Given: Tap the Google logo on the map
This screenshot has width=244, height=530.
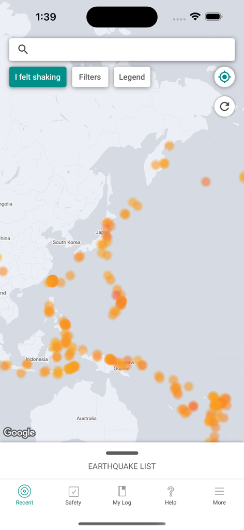Looking at the screenshot, I should [x=19, y=433].
